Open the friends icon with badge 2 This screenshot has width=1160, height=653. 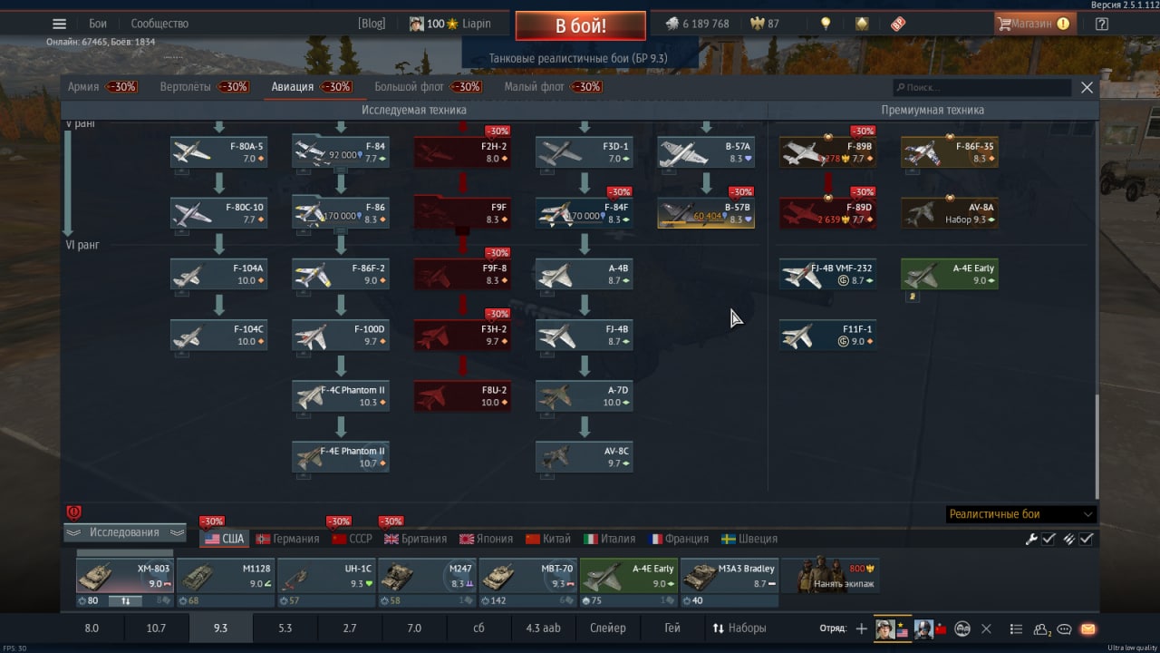click(x=1042, y=629)
